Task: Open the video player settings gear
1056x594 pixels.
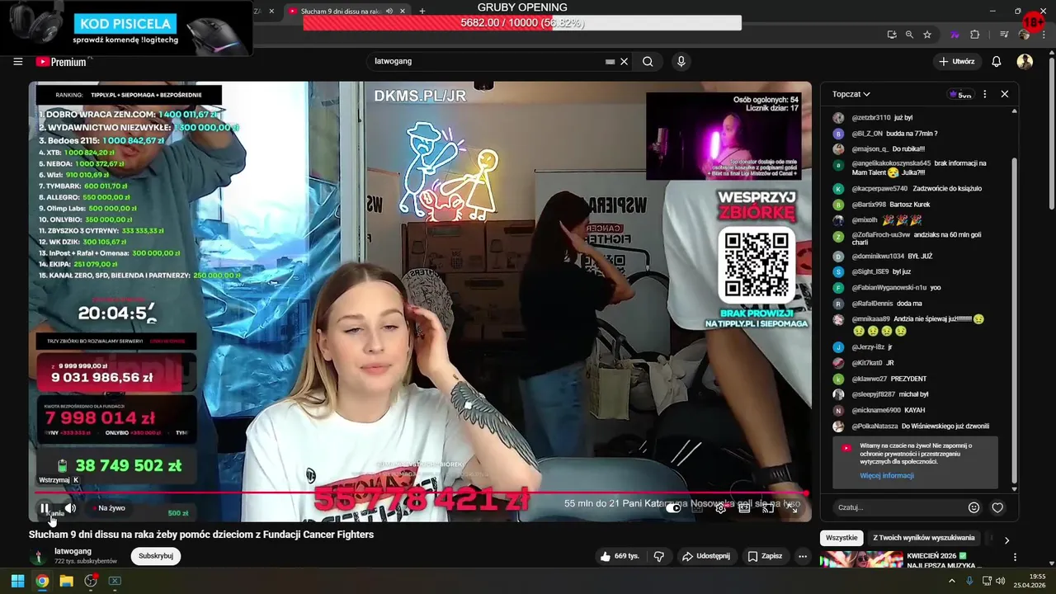Action: pyautogui.click(x=721, y=508)
